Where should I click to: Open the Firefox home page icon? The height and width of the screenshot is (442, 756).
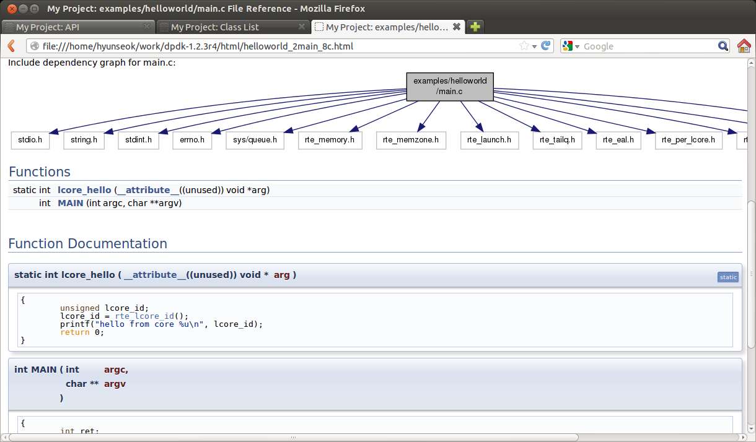pos(744,46)
